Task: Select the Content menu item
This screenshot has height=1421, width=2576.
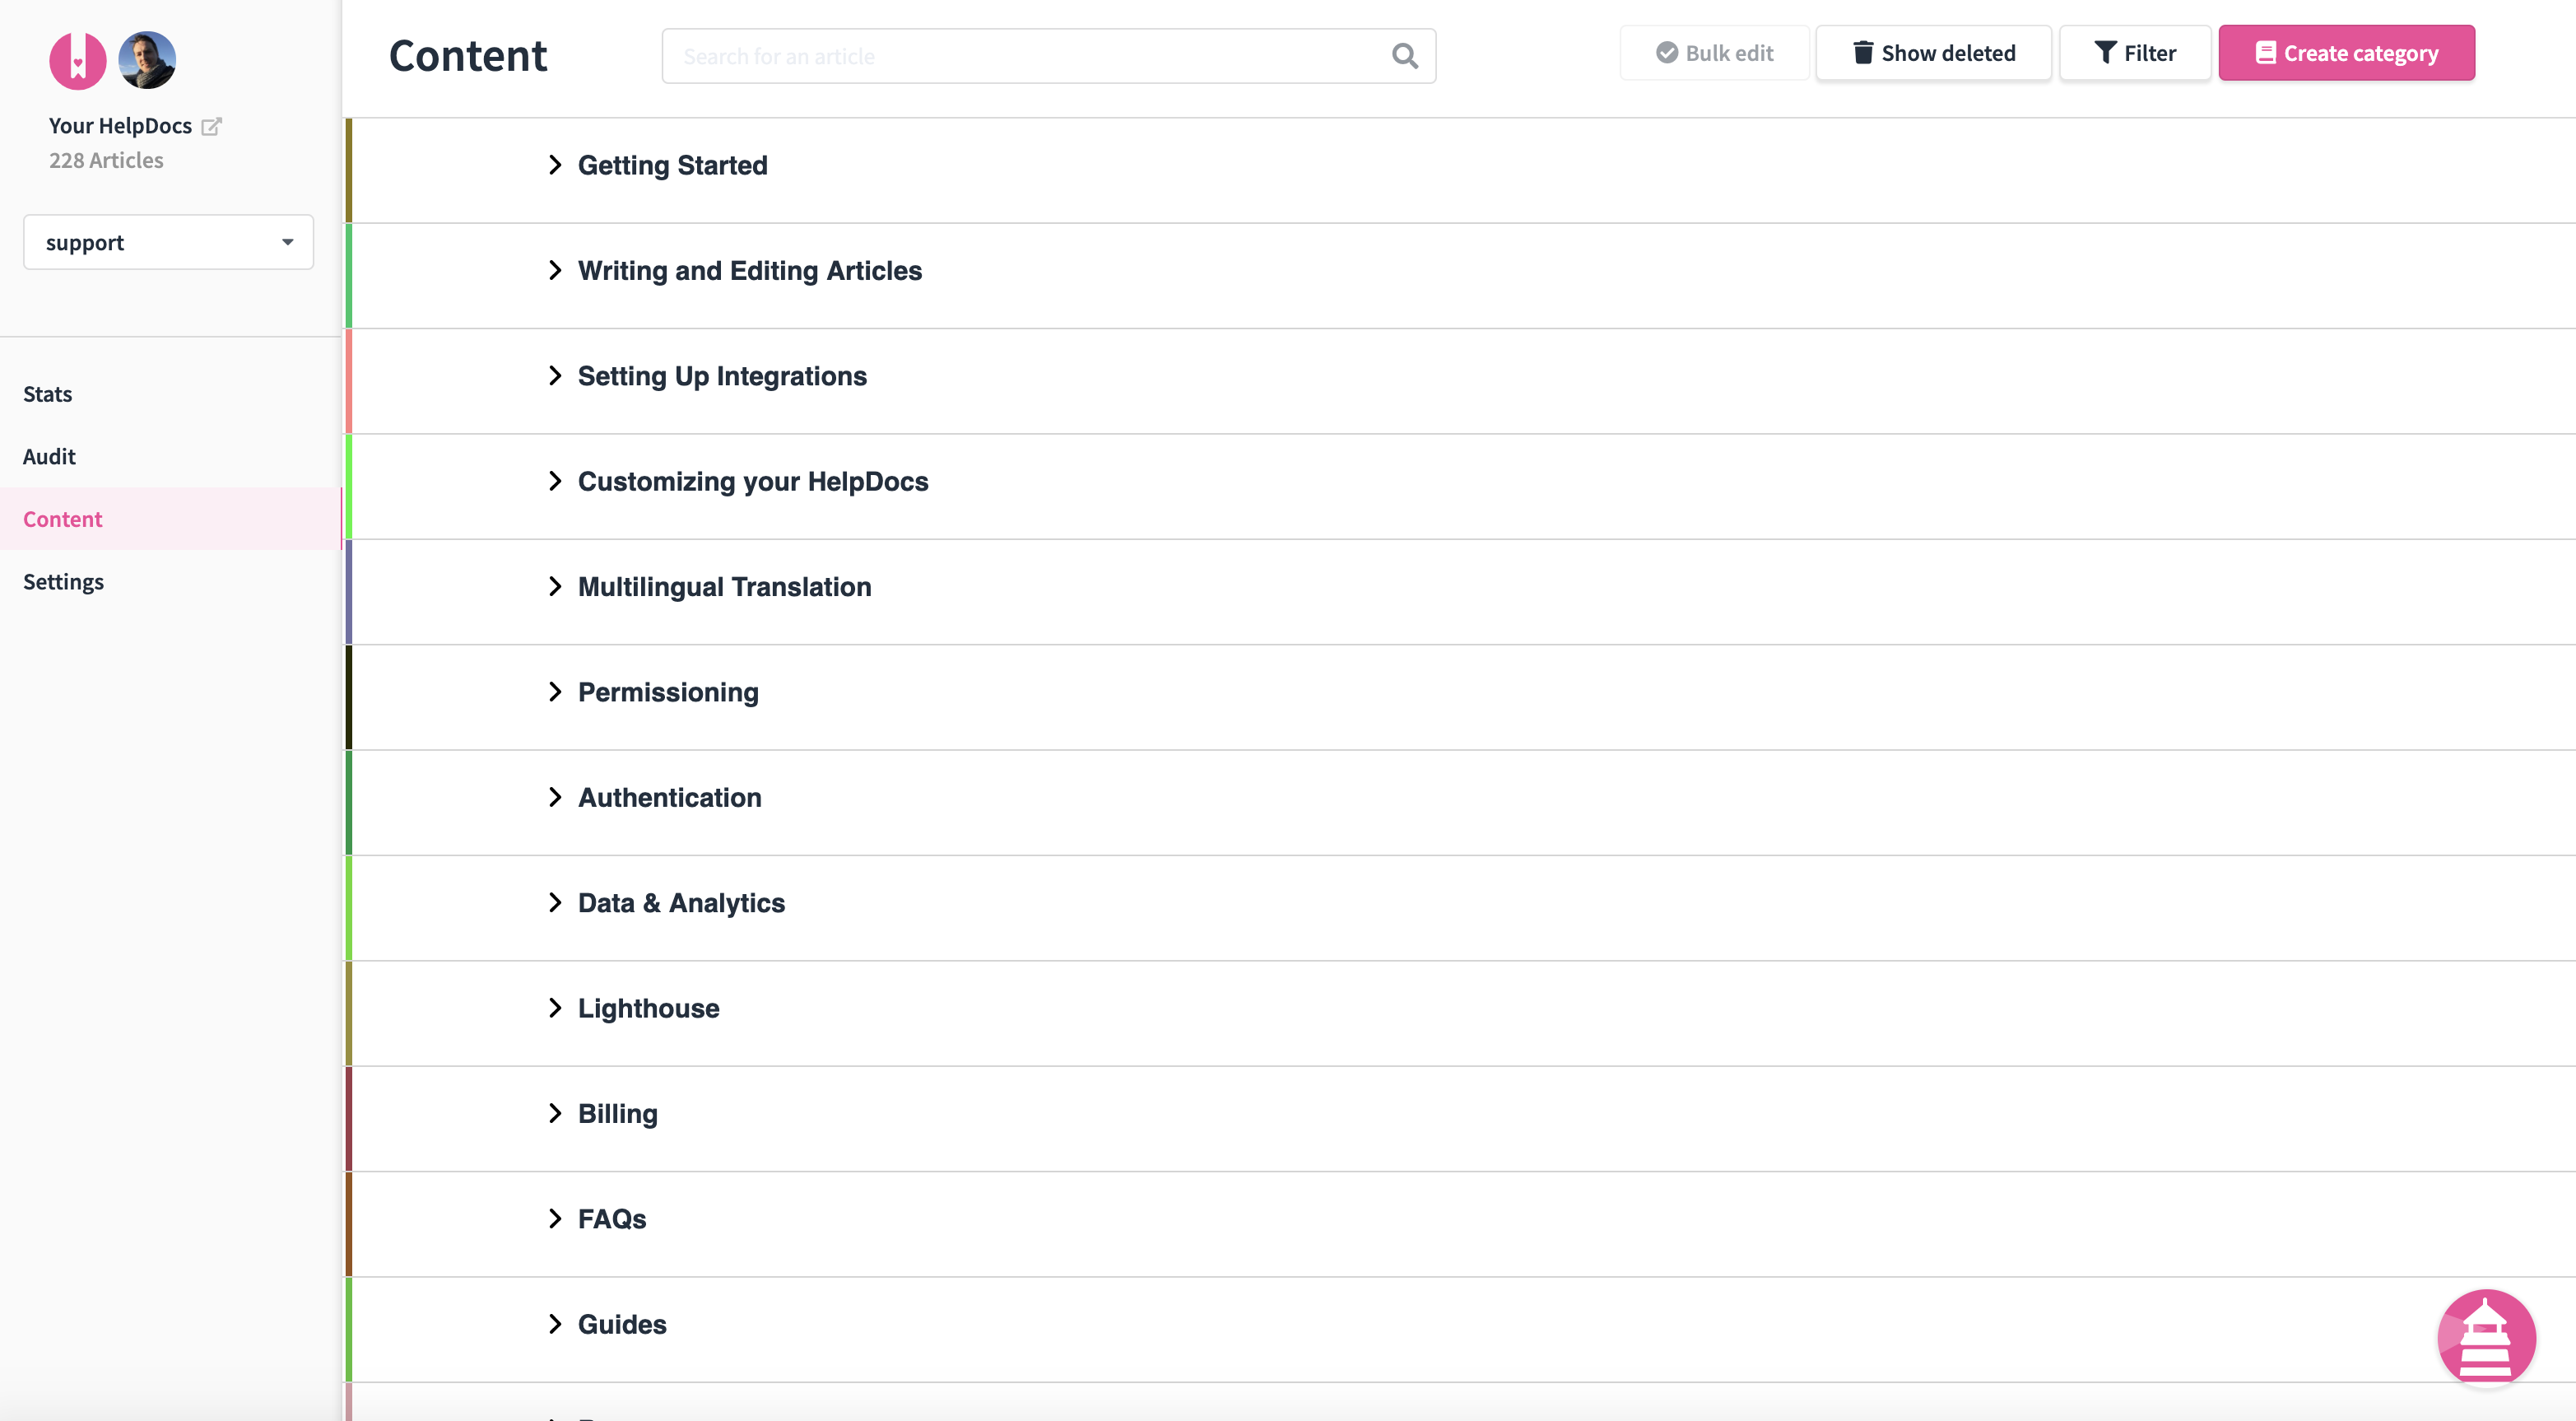Action: [63, 519]
